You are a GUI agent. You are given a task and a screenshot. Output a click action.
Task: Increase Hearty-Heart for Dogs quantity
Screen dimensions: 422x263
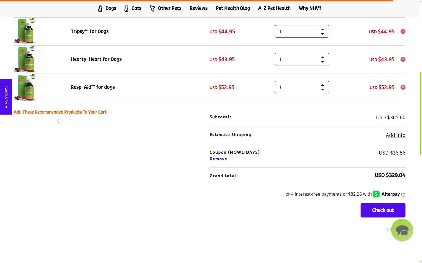click(x=322, y=57)
